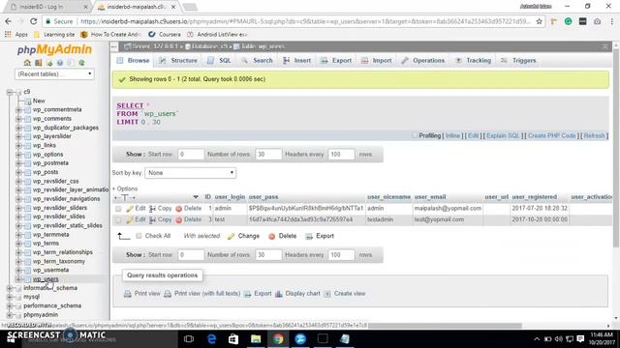Open the wp_comments table in tree
The image size is (620, 348).
[x=52, y=119]
